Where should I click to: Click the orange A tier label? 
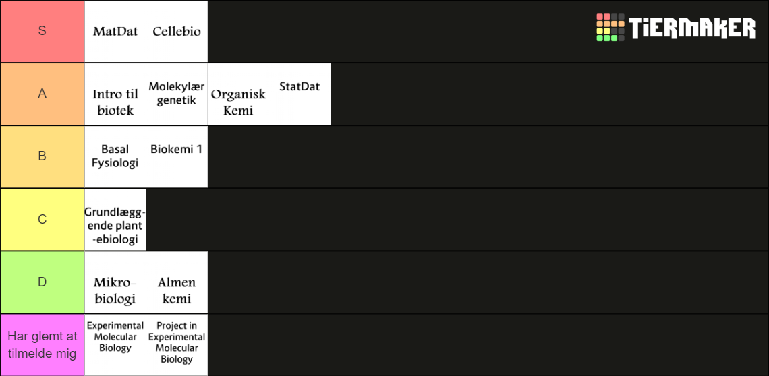(x=42, y=94)
